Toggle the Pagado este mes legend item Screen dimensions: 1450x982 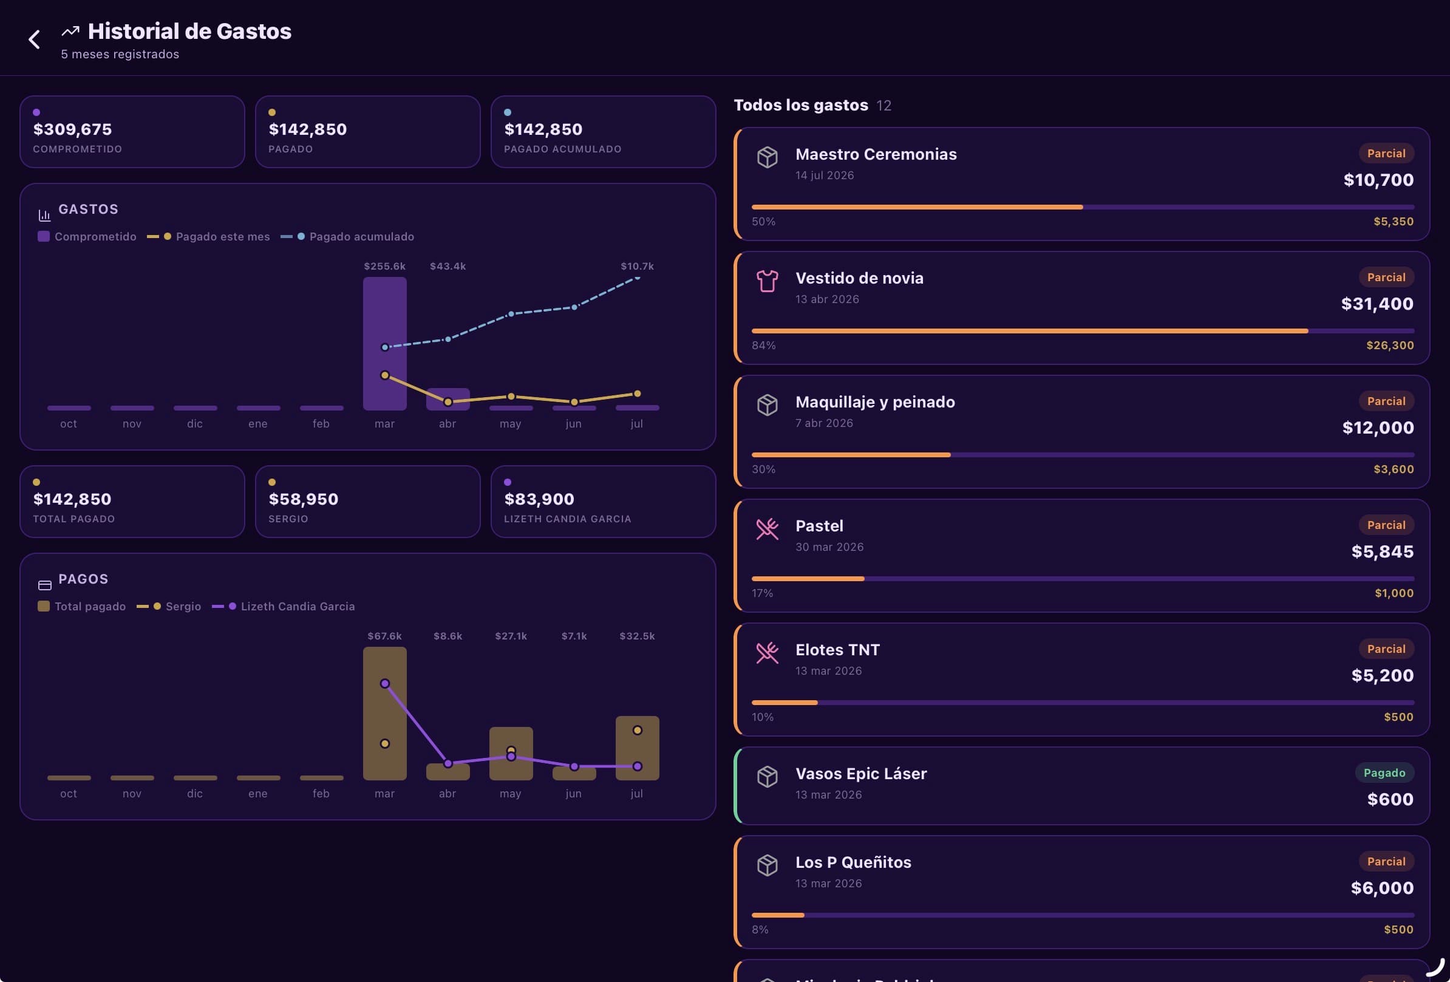[208, 236]
